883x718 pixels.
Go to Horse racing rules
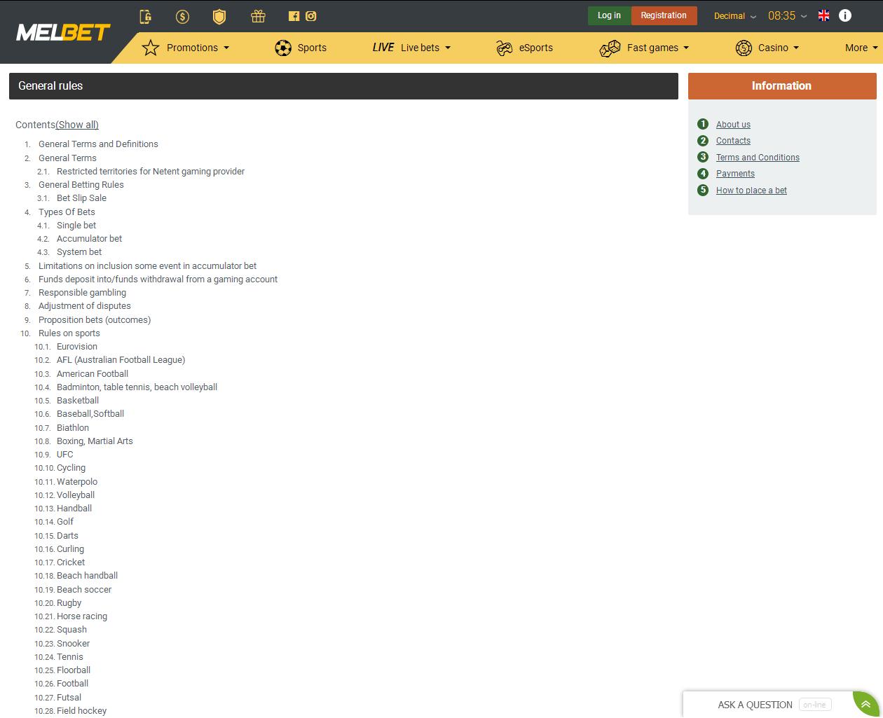pos(82,616)
